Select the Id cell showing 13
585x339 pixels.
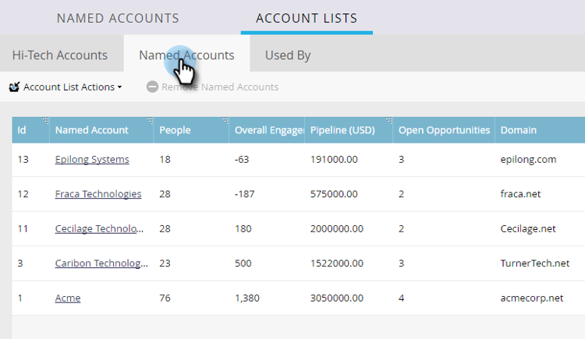(23, 160)
